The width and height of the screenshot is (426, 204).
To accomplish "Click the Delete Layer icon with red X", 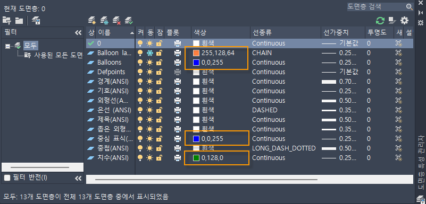I will point(116,20).
